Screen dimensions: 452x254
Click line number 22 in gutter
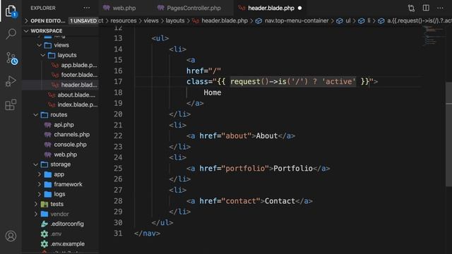[118, 136]
